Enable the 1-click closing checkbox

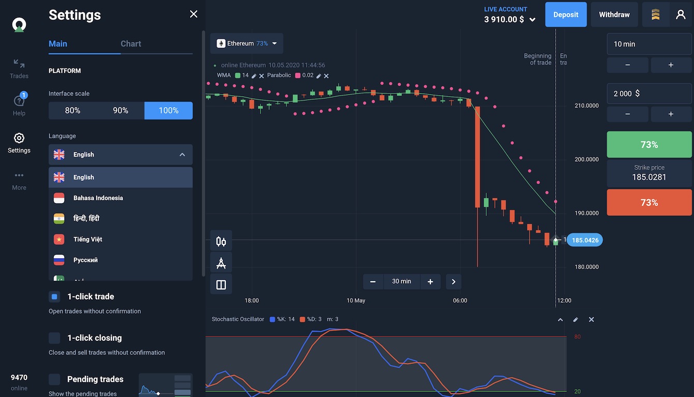(x=54, y=338)
